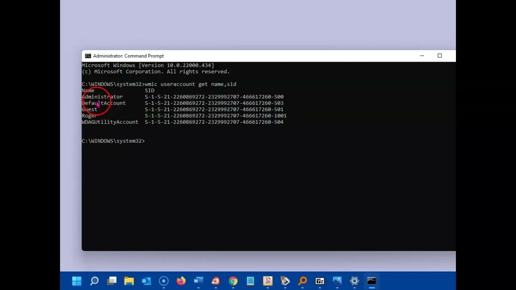Open Outlook from the taskbar

click(146, 281)
